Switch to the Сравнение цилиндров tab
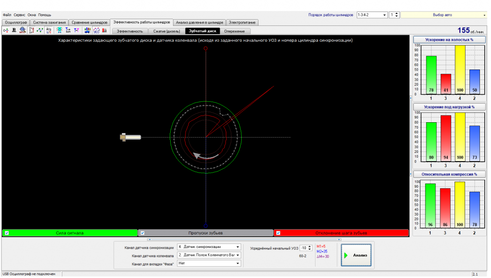 (90, 23)
